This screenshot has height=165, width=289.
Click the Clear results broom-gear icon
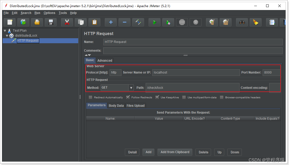[x=212, y=22]
